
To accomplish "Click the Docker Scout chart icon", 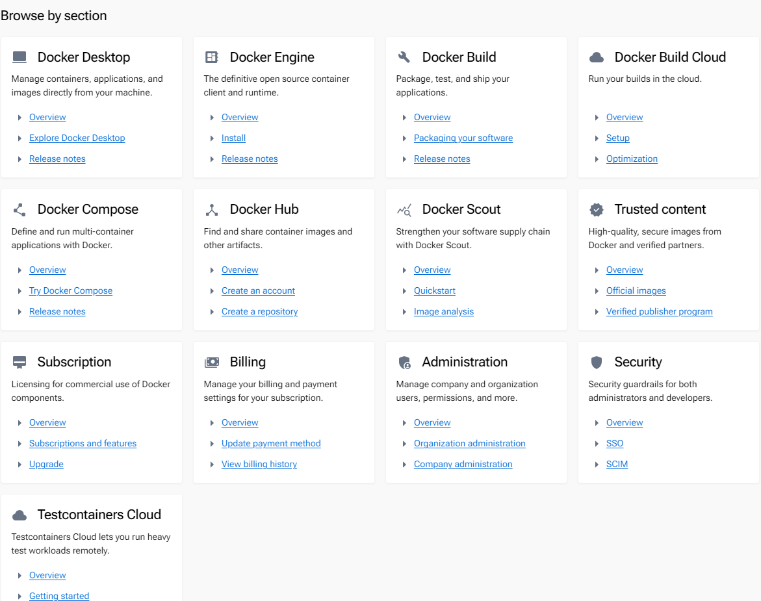I will (404, 210).
